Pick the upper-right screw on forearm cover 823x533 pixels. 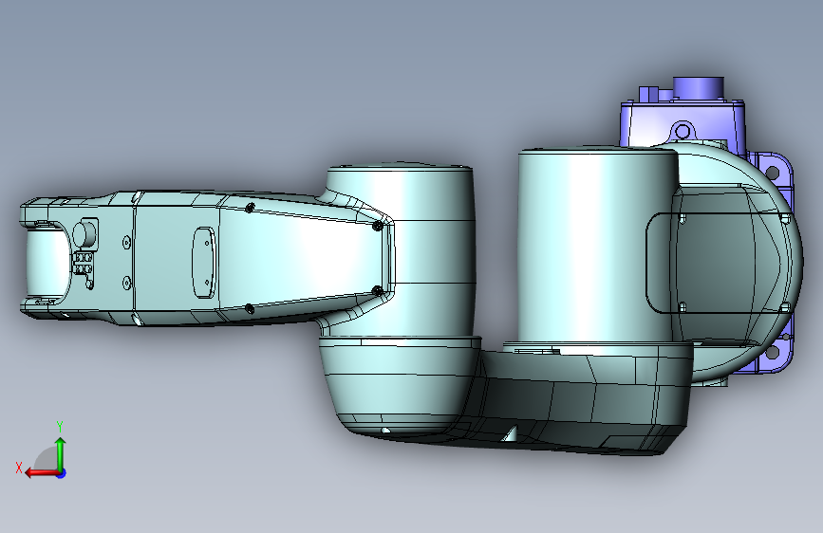tap(378, 226)
